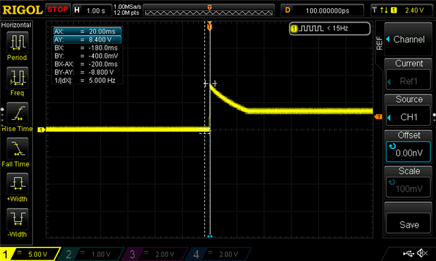The height and width of the screenshot is (261, 436).
Task: Click the trigger edge type icon
Action: click(x=384, y=10)
